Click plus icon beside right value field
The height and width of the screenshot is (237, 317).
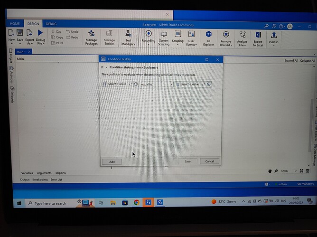(x=209, y=84)
